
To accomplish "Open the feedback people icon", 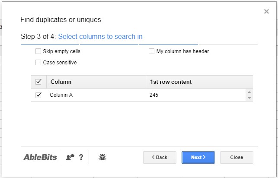I will tap(70, 157).
